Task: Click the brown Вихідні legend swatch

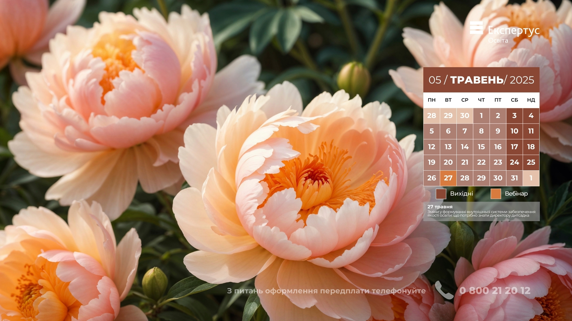Action: (x=441, y=194)
